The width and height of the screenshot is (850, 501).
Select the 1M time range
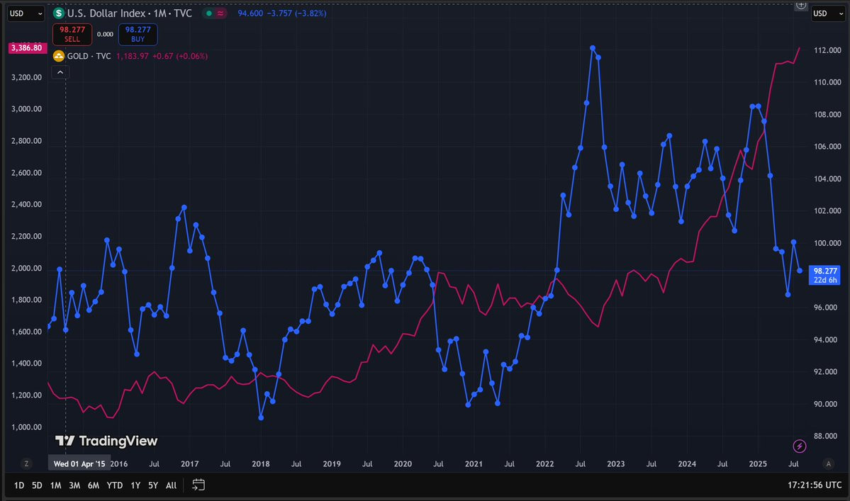pyautogui.click(x=55, y=485)
